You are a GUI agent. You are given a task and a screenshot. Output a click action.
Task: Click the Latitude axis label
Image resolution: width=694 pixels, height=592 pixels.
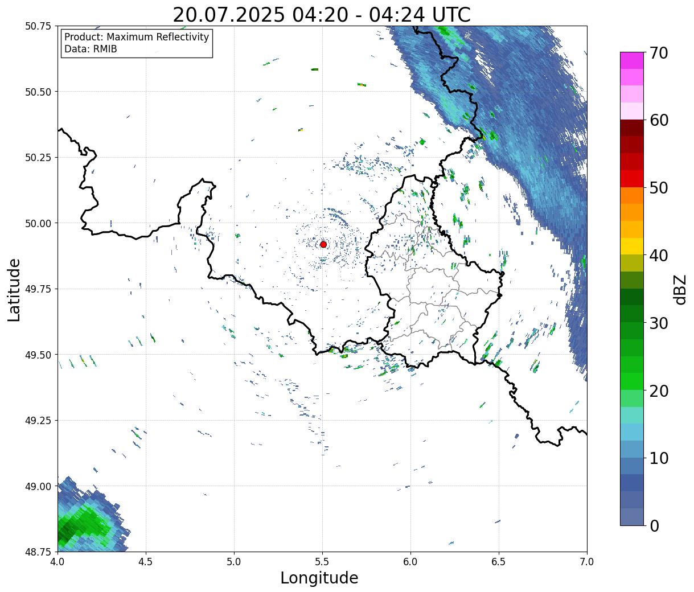pos(14,289)
